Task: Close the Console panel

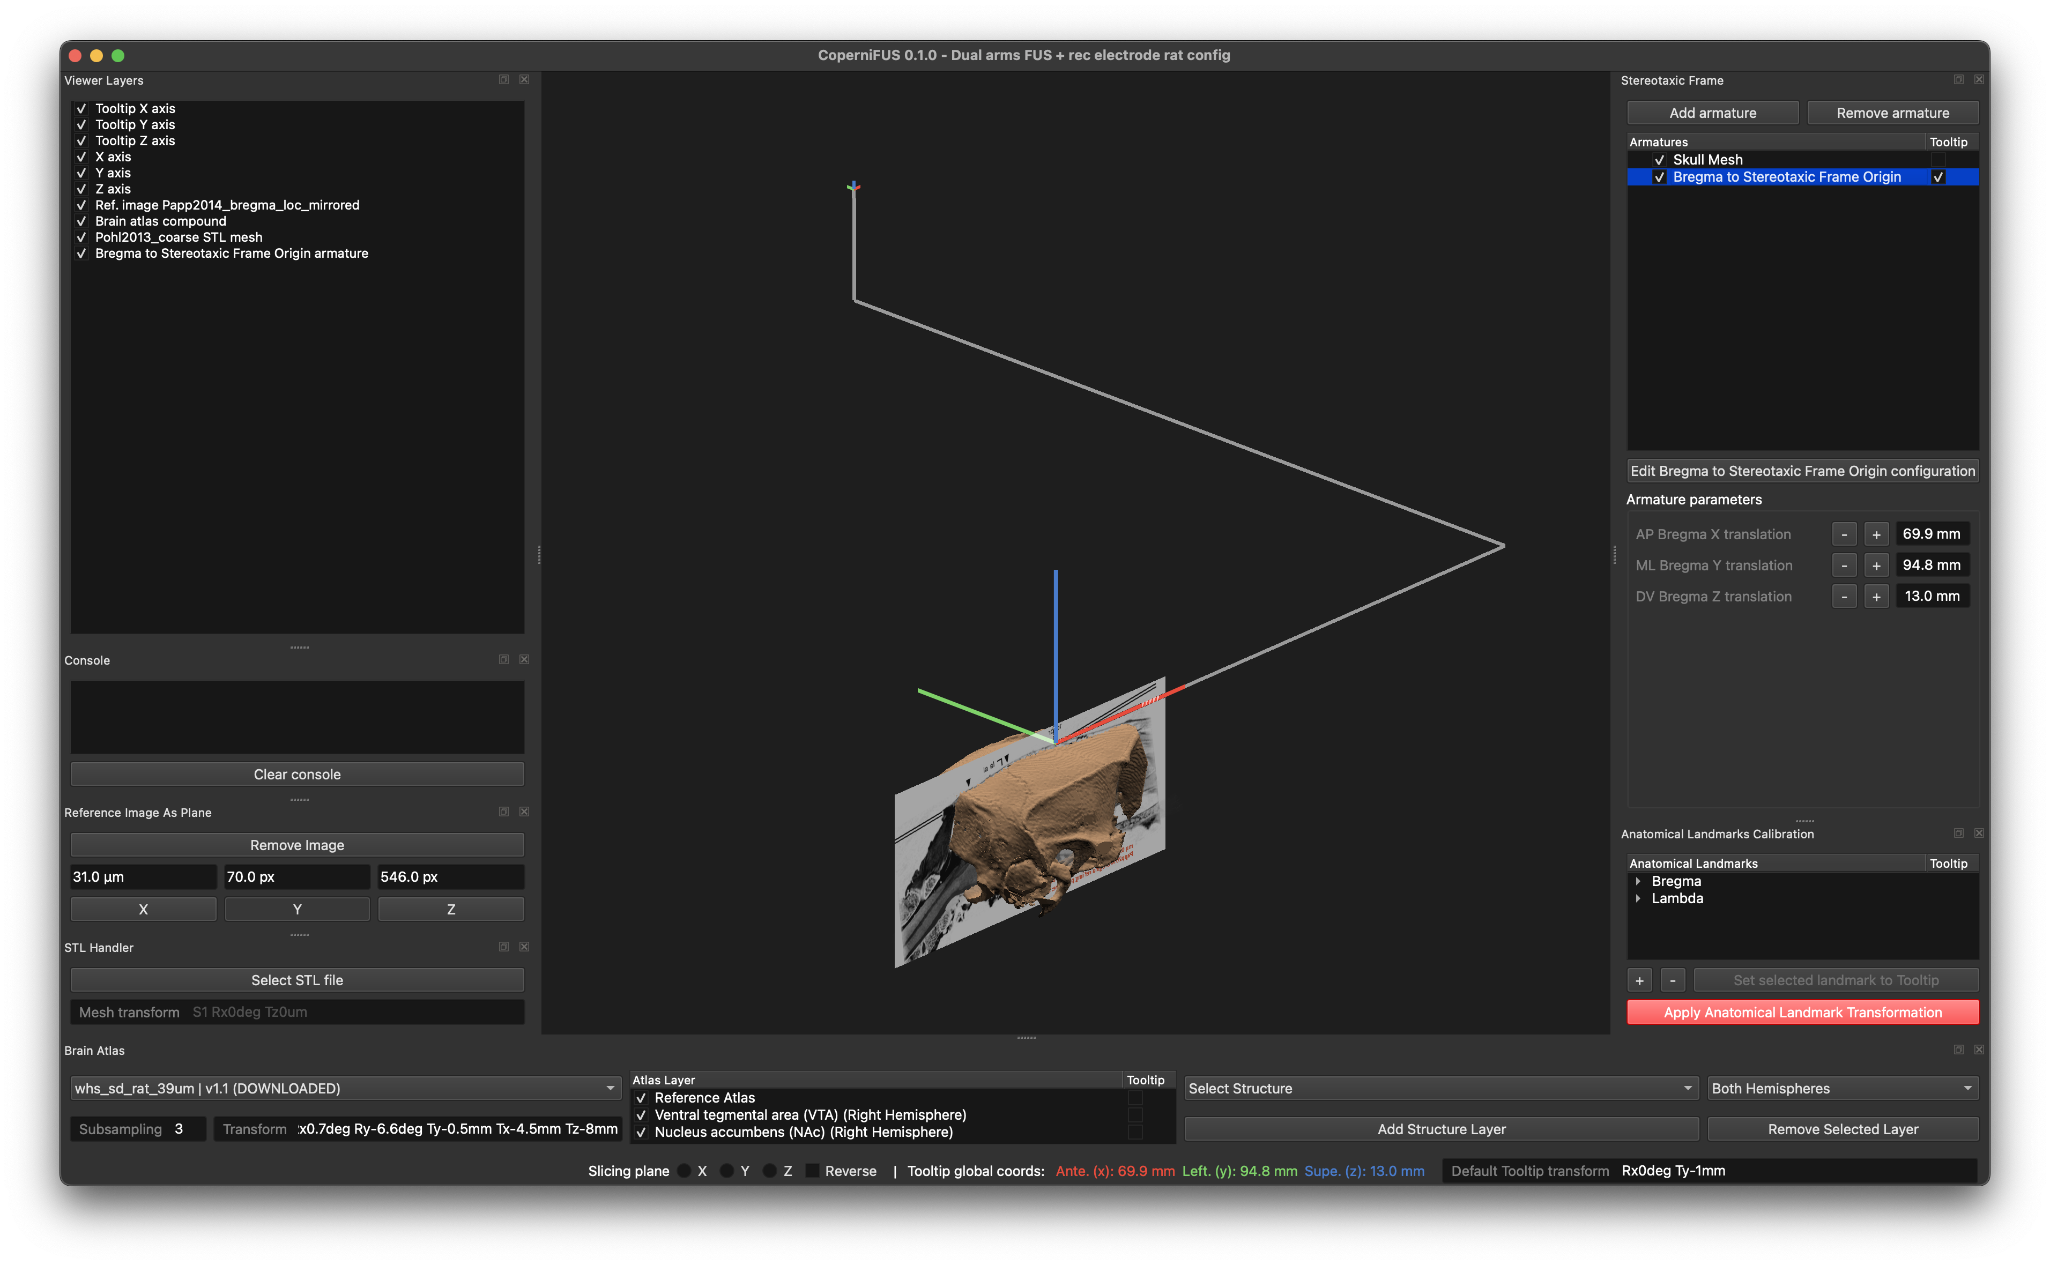Action: [x=524, y=659]
